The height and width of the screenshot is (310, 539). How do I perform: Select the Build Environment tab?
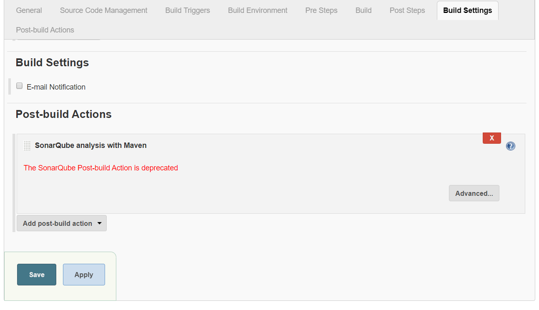[x=258, y=10]
